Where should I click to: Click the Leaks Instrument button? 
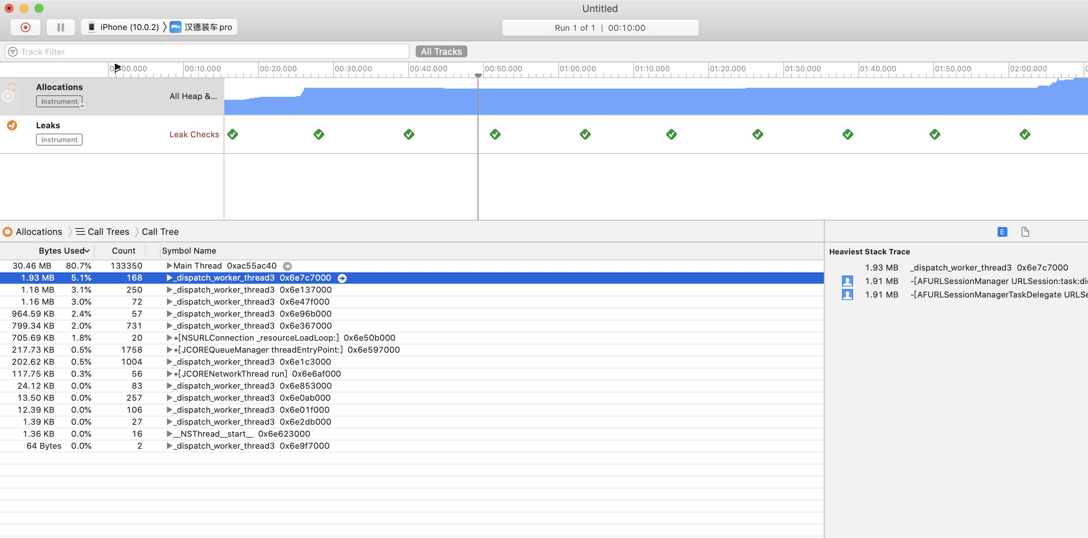pos(59,140)
